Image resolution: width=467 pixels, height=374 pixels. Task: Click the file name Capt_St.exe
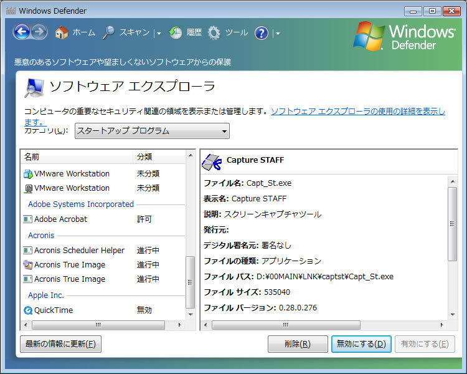(x=269, y=183)
